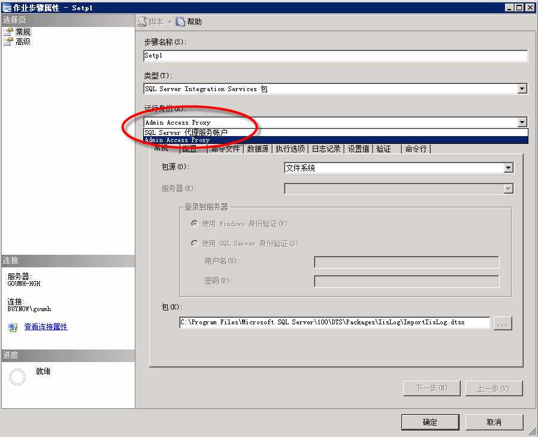Select SQL Server 身份验证 radio button
The height and width of the screenshot is (437, 538).
(195, 243)
